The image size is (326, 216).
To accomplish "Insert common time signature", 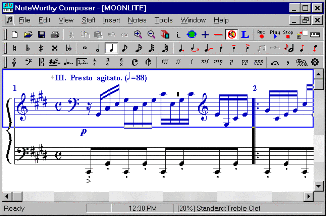I will pyautogui.click(x=134, y=62).
